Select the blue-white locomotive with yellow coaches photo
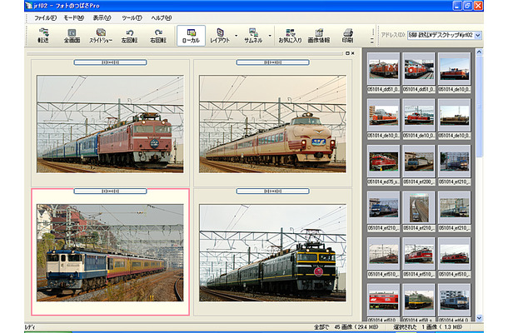Viewport: 508px width, 333px height. pyautogui.click(x=110, y=253)
